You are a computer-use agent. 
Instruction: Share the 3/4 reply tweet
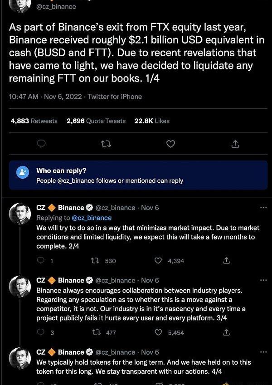coord(227,332)
